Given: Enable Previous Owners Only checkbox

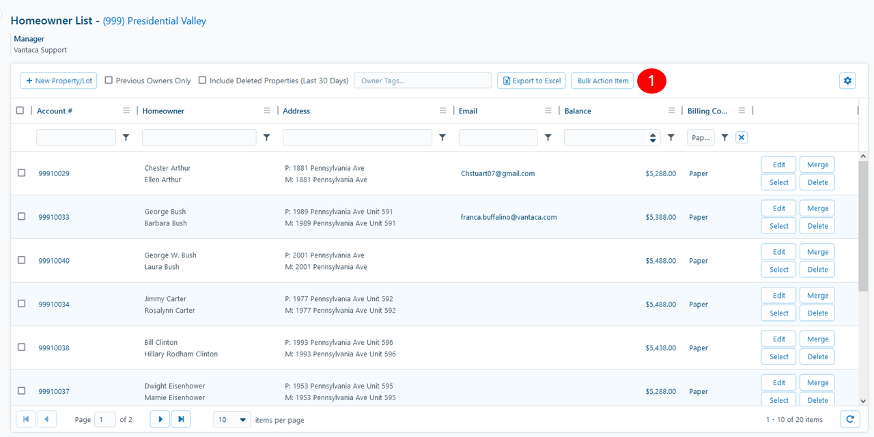Looking at the screenshot, I should 109,81.
